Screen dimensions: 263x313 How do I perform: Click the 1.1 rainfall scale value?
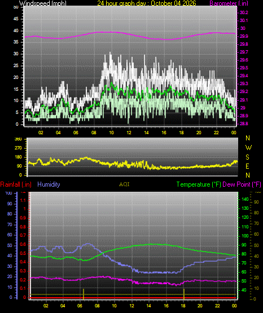tap(23, 200)
